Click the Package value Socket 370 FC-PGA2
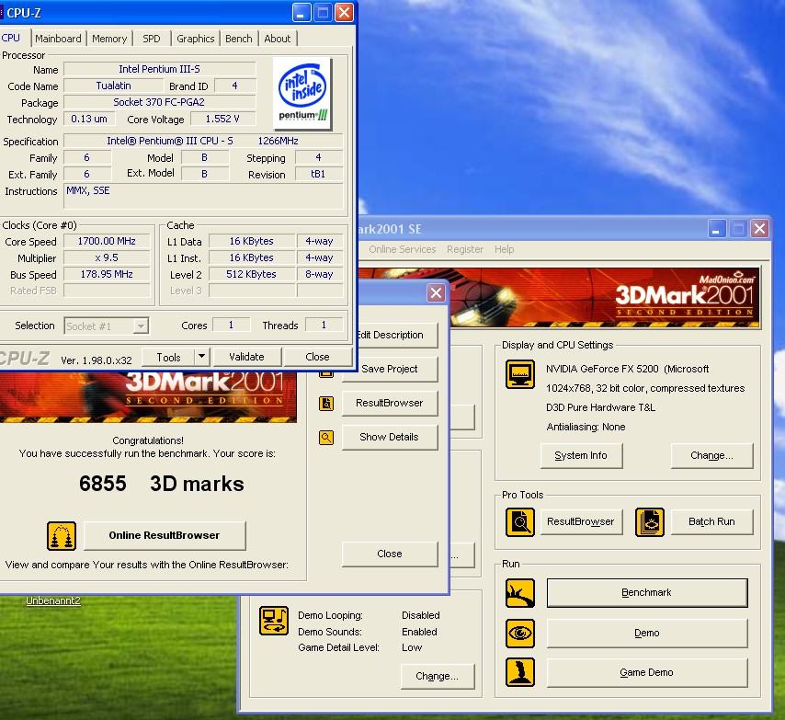785x720 pixels. 160,102
